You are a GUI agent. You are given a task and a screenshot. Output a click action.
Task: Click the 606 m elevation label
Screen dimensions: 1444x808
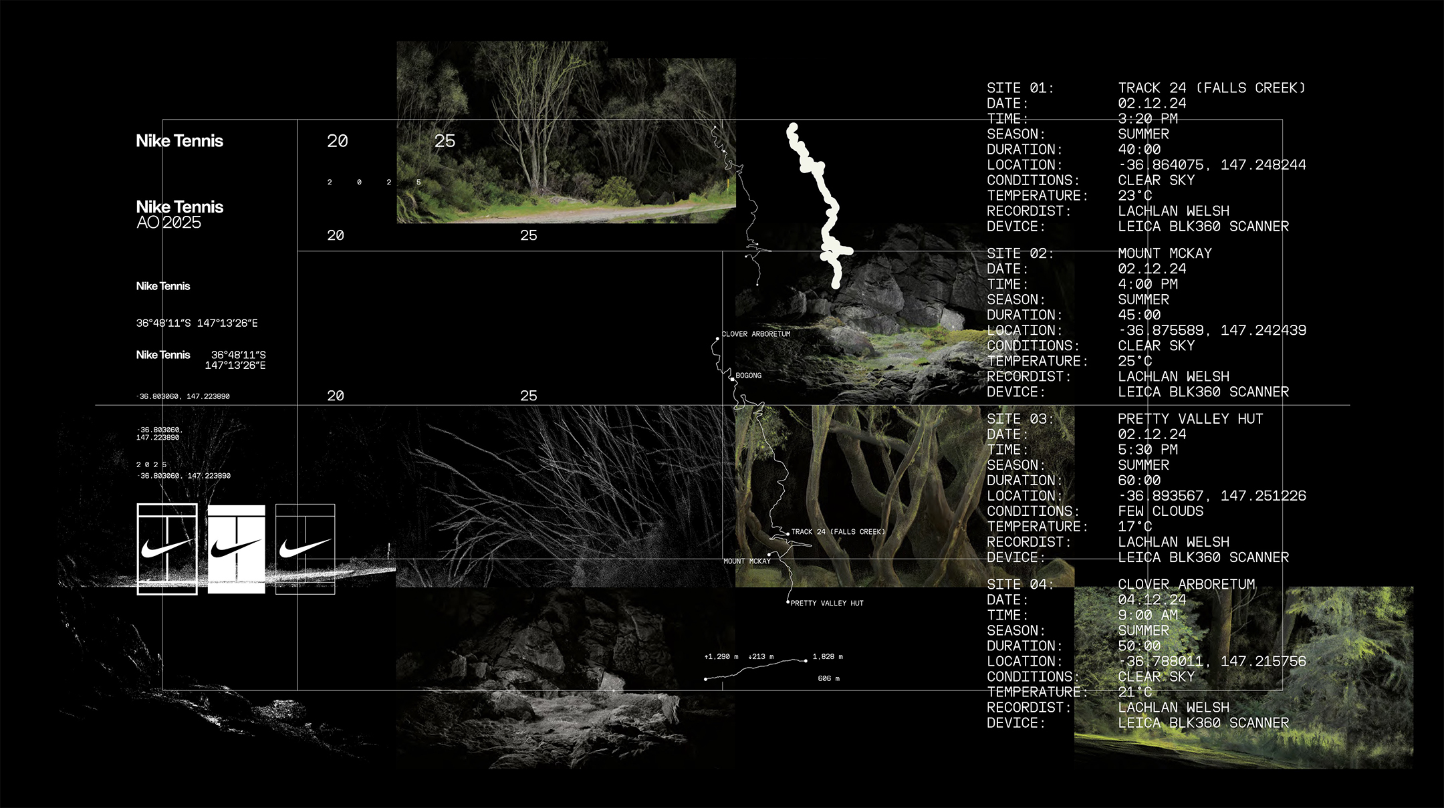[828, 678]
